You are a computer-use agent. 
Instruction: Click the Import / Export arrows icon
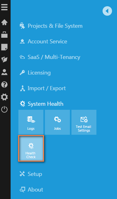22,88
